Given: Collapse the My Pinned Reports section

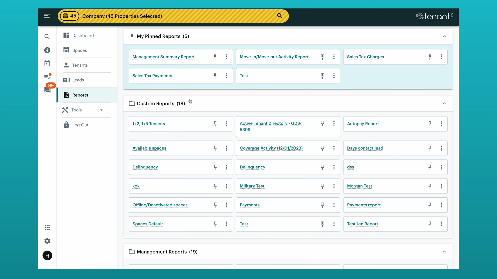Looking at the screenshot, I should pos(444,36).
